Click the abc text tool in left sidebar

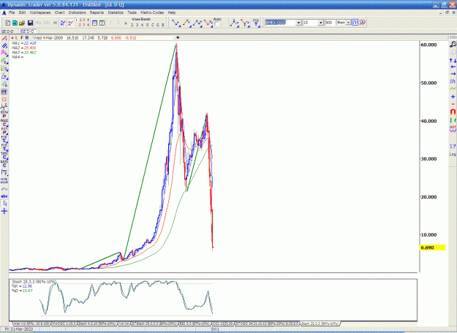pyautogui.click(x=4, y=196)
